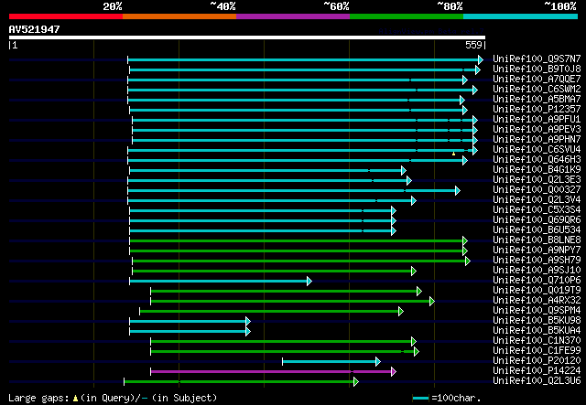This screenshot has height=405, width=586.
Task: Click the white query sequence bar
Action: [247, 37]
